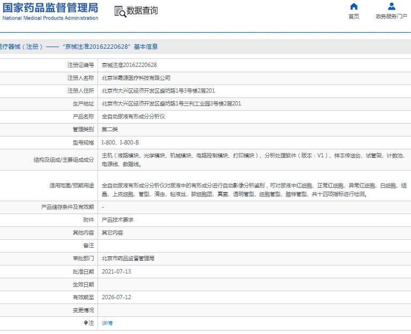Click the 产品储存条件及有效期 label
The width and height of the screenshot is (411, 334).
tap(68, 207)
